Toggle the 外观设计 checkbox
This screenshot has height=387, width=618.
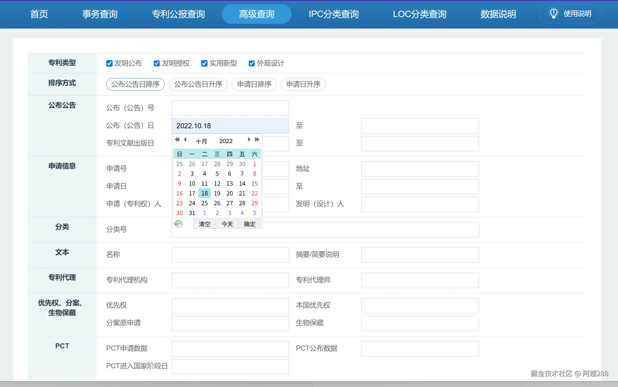pyautogui.click(x=252, y=64)
